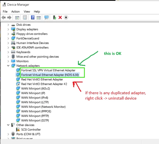Click the Show/Hide Console Tree toolbar icon
This screenshot has height=144, width=159.
pos(17,18)
